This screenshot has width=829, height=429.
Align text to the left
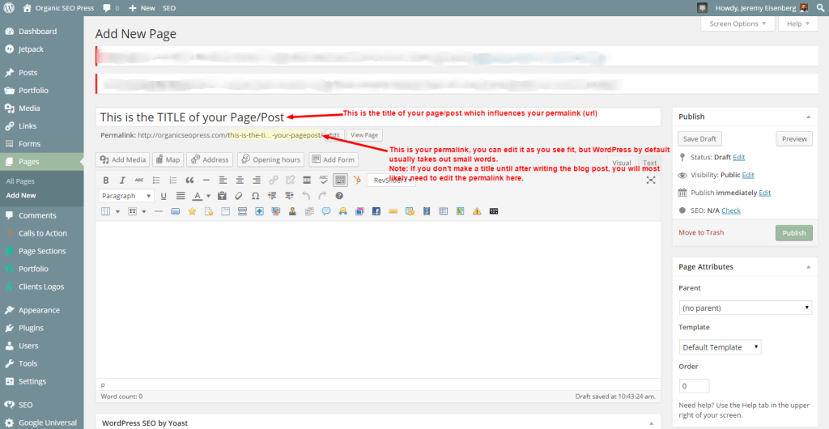[x=223, y=180]
